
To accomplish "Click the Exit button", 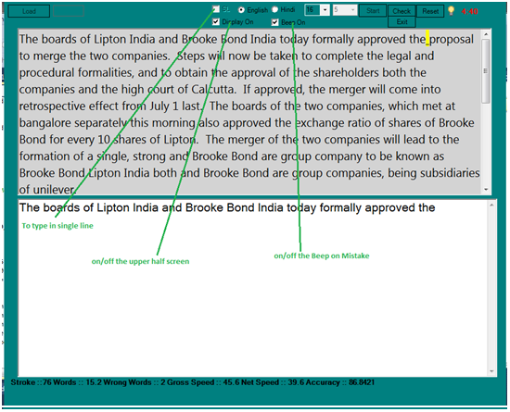I will [x=402, y=22].
